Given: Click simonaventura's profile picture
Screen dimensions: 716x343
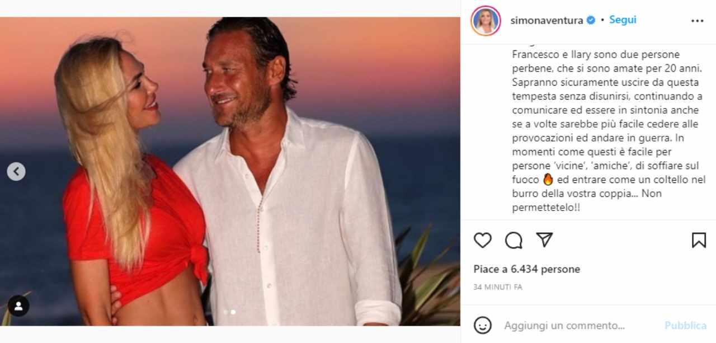Looking at the screenshot, I should pos(485,21).
